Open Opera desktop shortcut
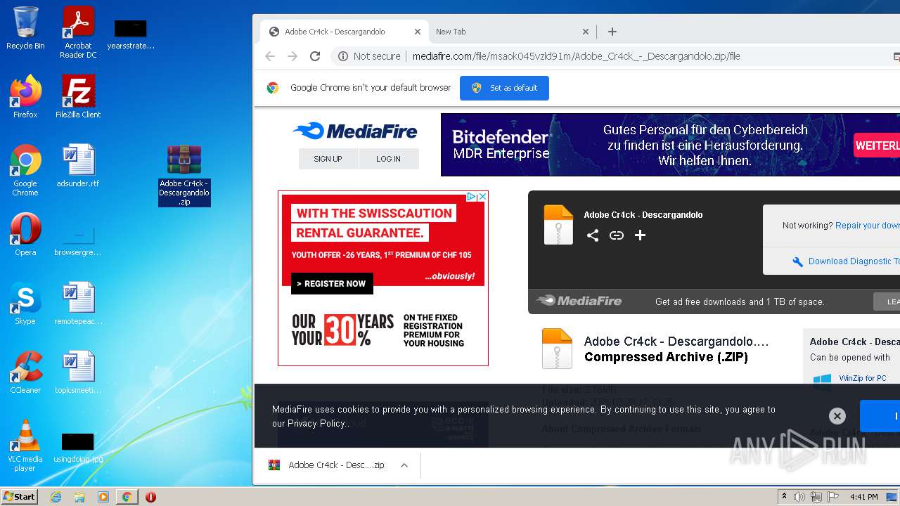 point(25,235)
